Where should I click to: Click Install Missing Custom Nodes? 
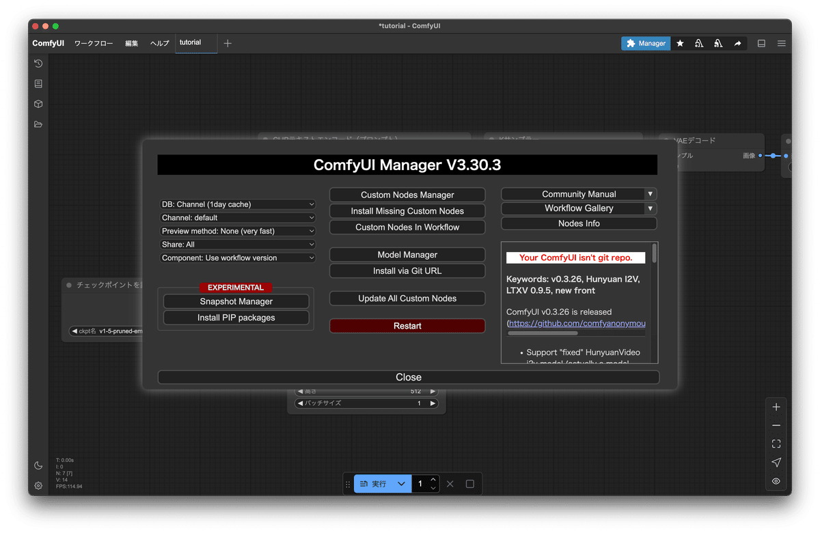407,211
